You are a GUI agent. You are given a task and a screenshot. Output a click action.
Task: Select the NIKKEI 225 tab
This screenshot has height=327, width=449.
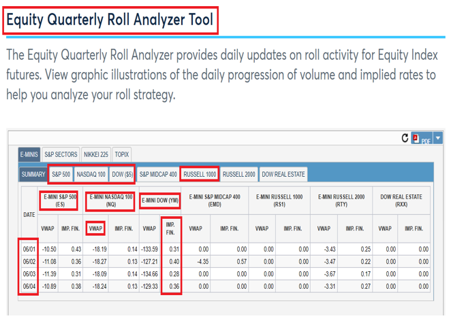96,154
